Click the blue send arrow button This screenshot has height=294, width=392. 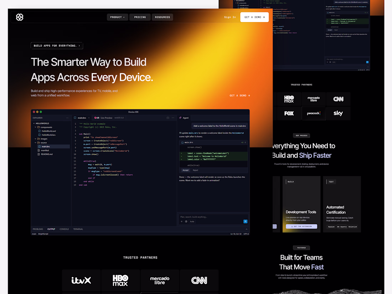(246, 222)
